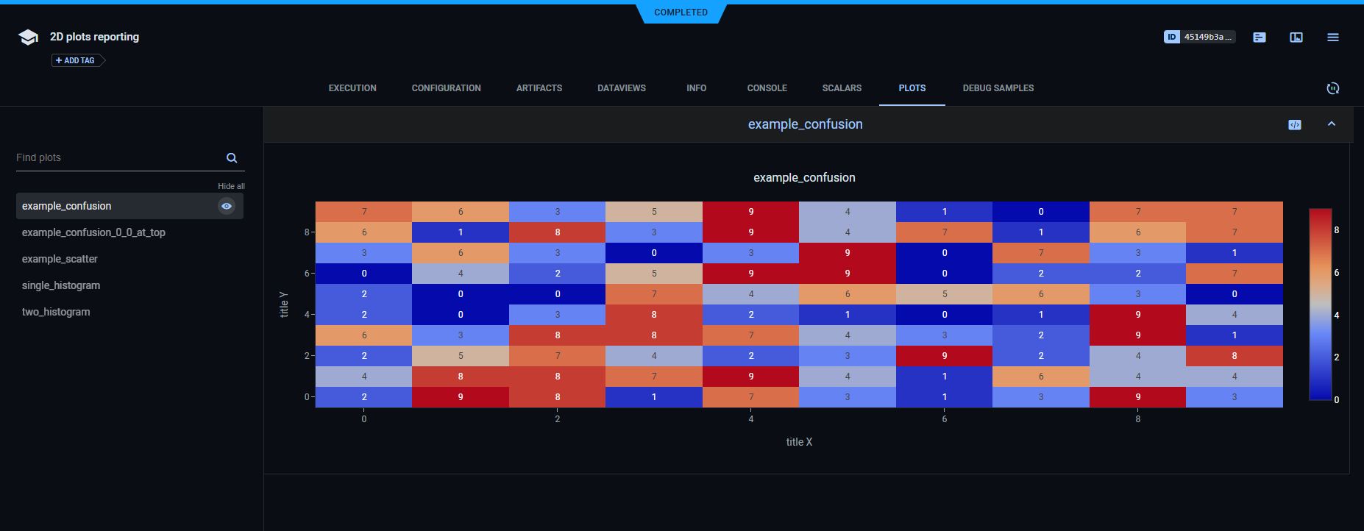Click the embed code icon for example_confusion
Viewport: 1364px width, 531px height.
coord(1295,125)
